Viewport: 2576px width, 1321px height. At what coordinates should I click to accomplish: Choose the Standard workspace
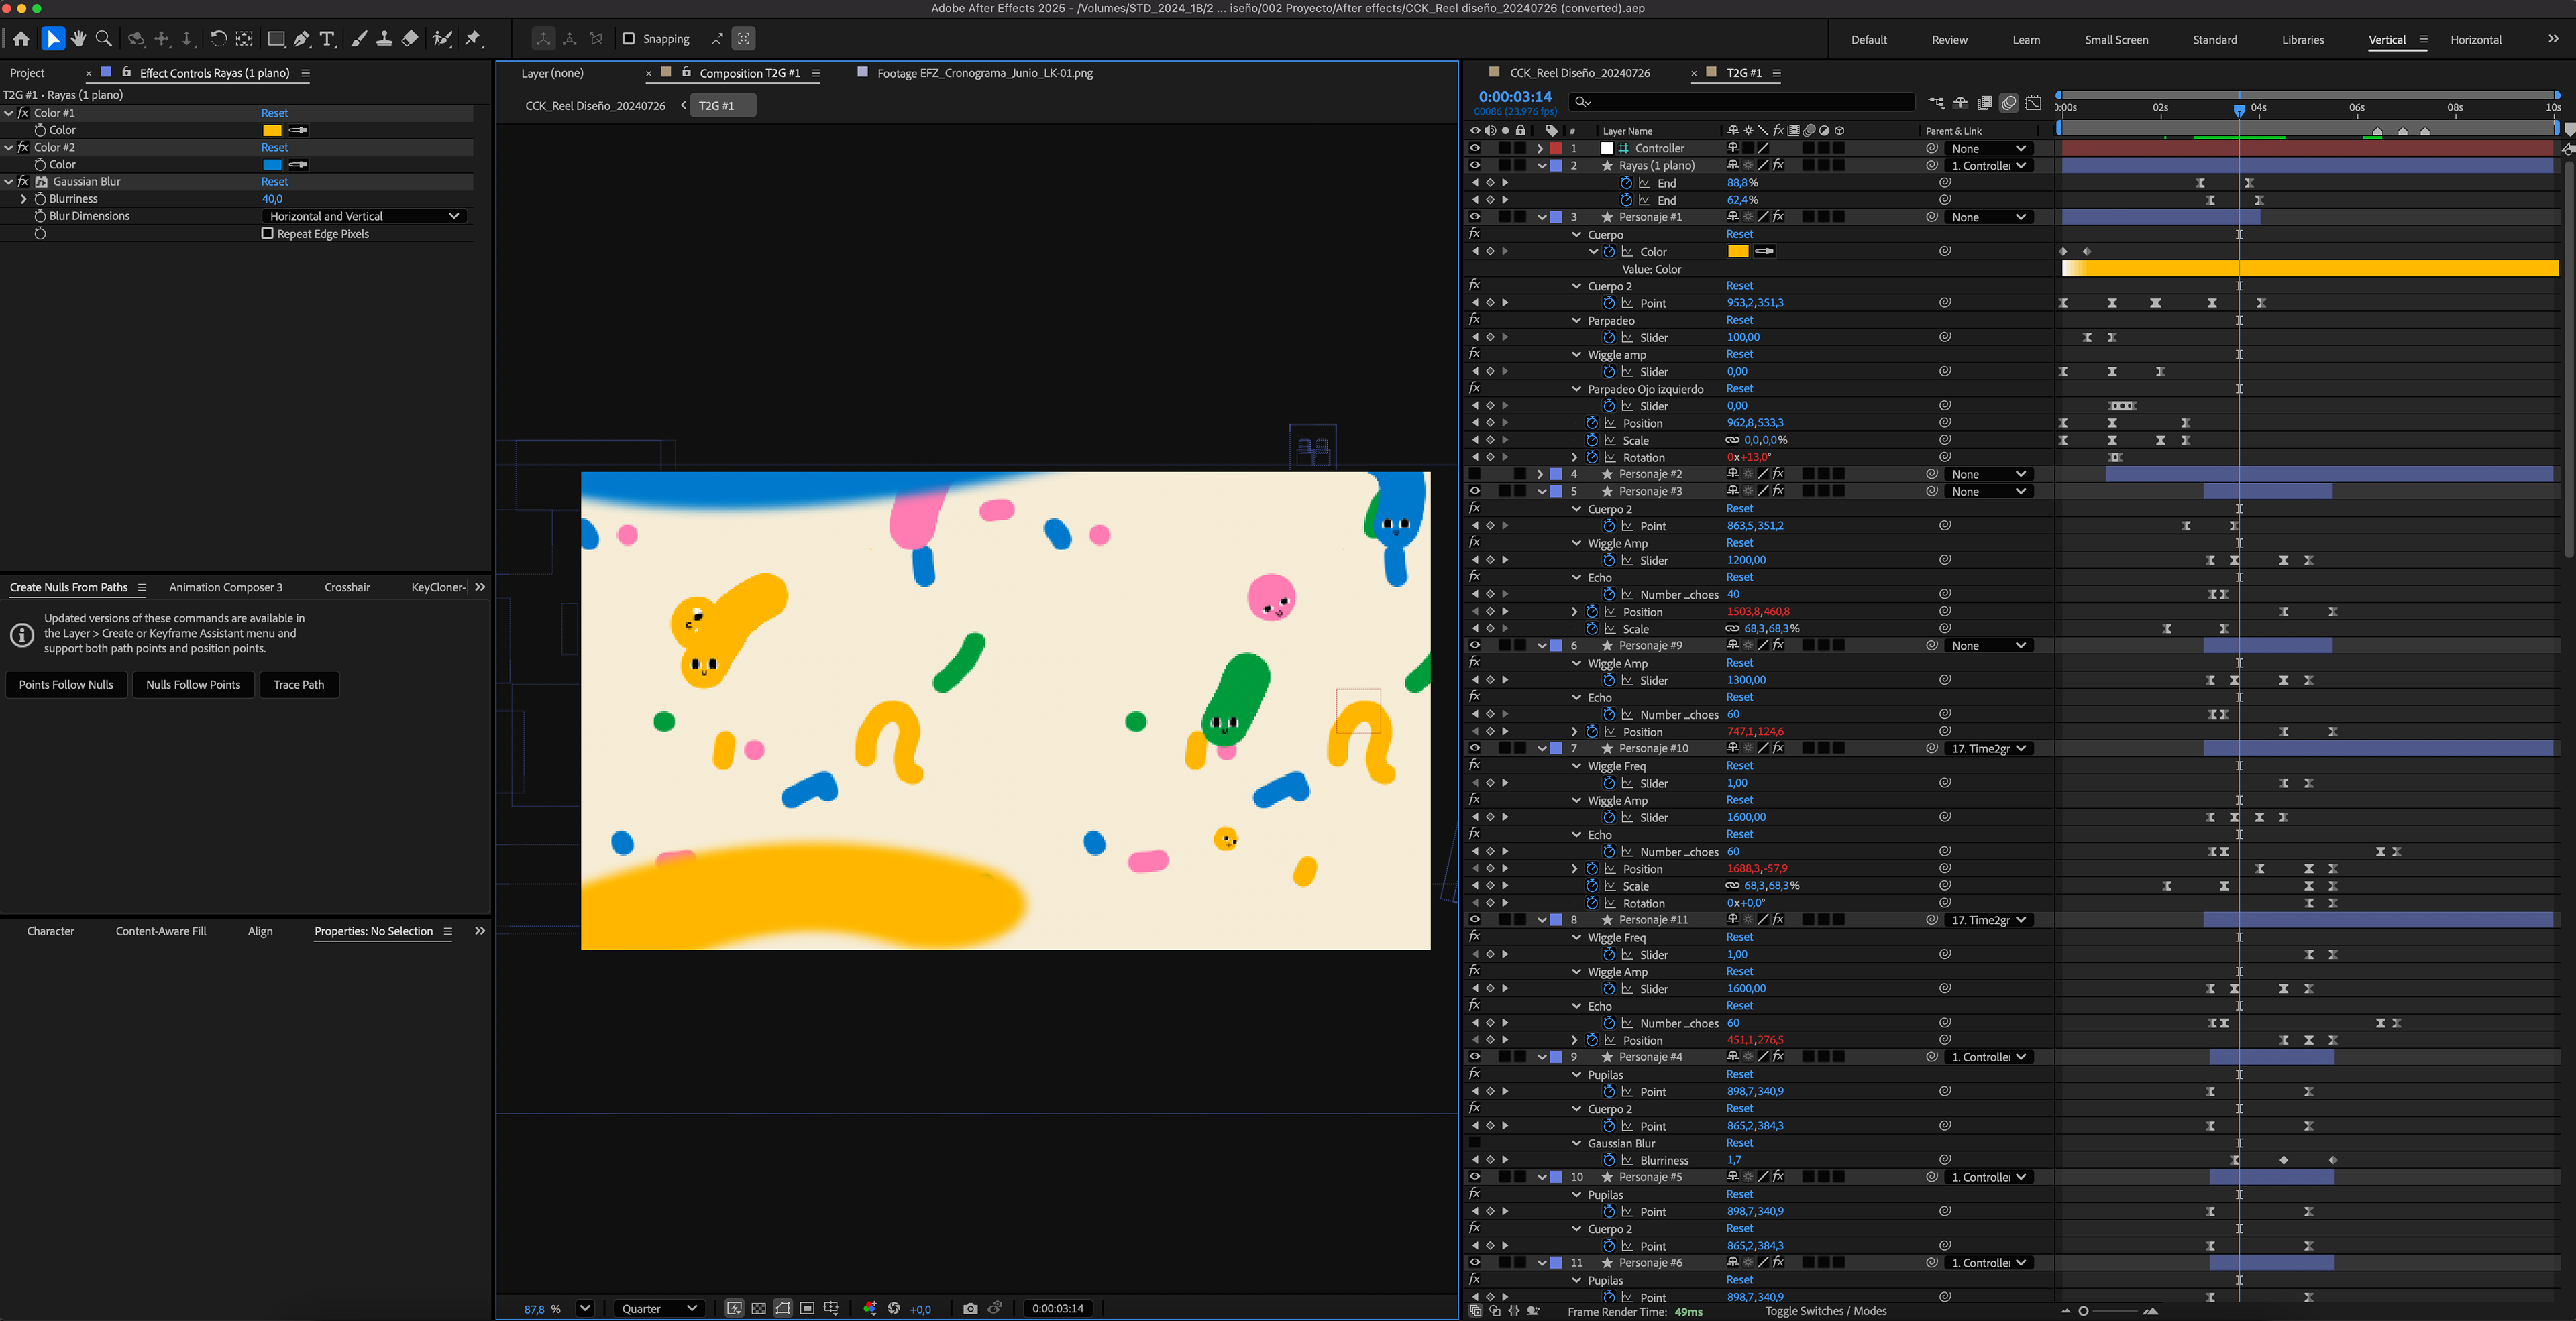point(2214,40)
